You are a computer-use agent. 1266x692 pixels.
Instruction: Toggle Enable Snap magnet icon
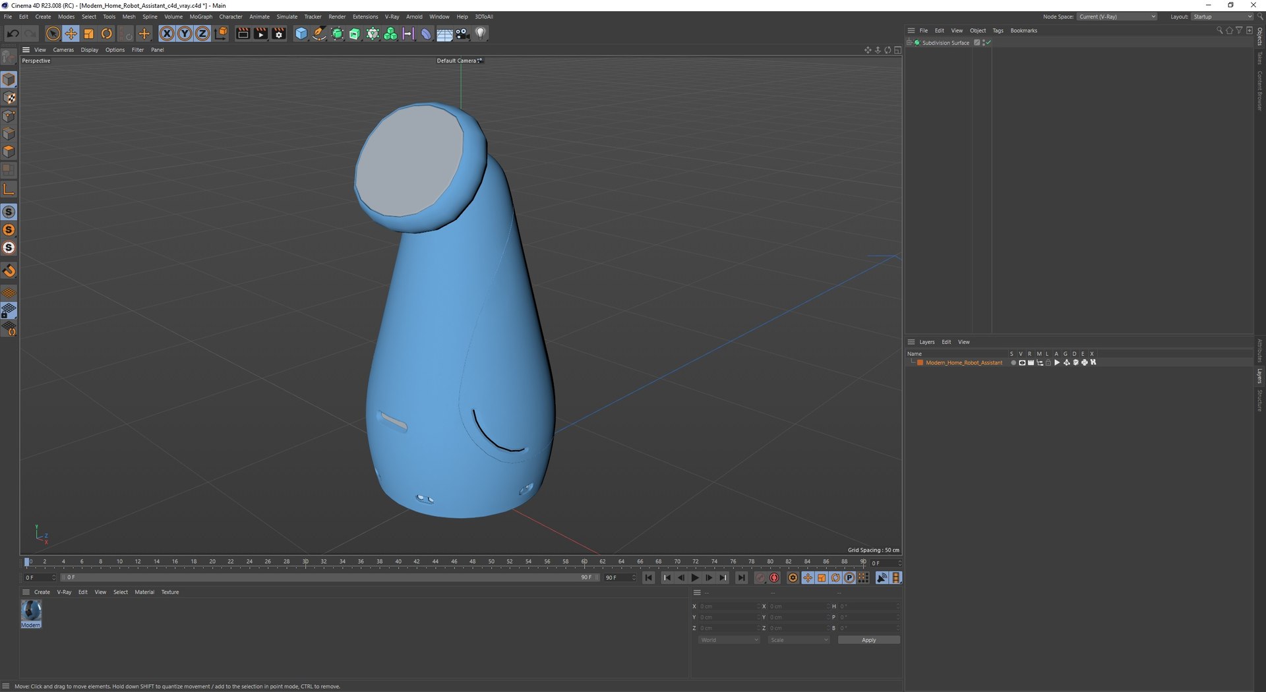pos(9,271)
